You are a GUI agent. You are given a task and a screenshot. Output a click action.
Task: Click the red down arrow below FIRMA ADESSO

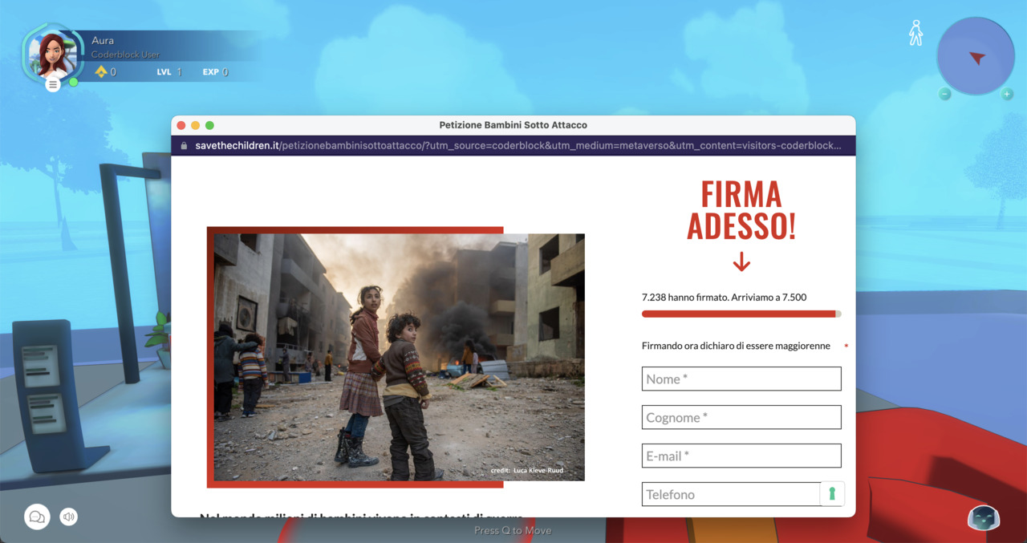pyautogui.click(x=741, y=261)
